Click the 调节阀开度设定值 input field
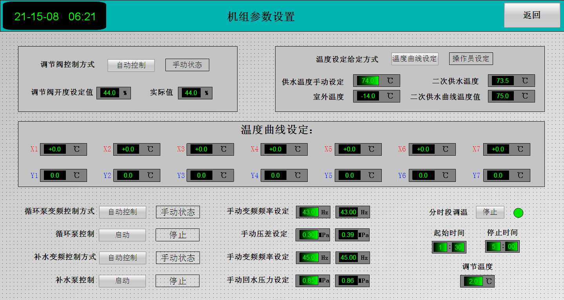Screen dimensions: 564x300 (109, 93)
